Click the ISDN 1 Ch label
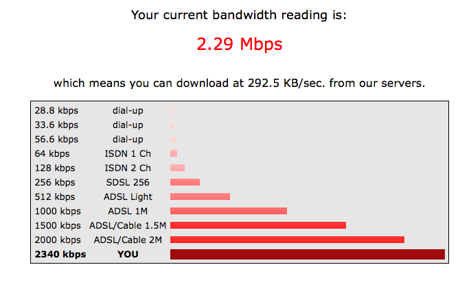This screenshot has width=471, height=291. tap(128, 153)
